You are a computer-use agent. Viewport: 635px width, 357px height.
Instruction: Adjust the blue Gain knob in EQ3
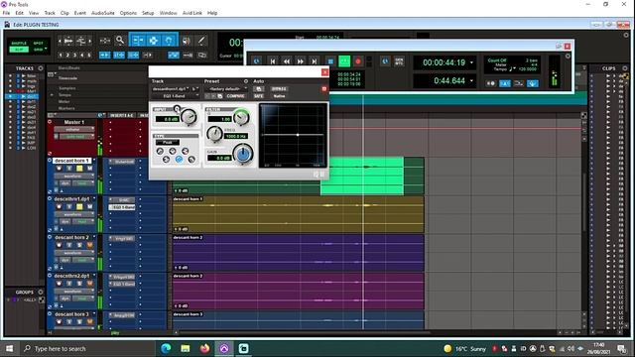click(243, 154)
